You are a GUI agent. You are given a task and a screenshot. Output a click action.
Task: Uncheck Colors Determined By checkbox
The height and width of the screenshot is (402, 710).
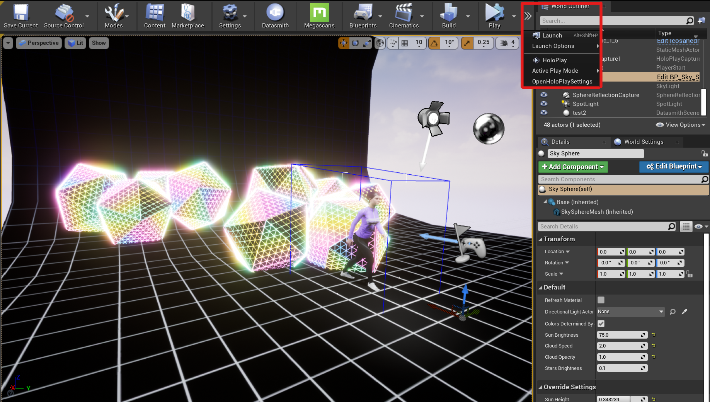click(x=601, y=324)
